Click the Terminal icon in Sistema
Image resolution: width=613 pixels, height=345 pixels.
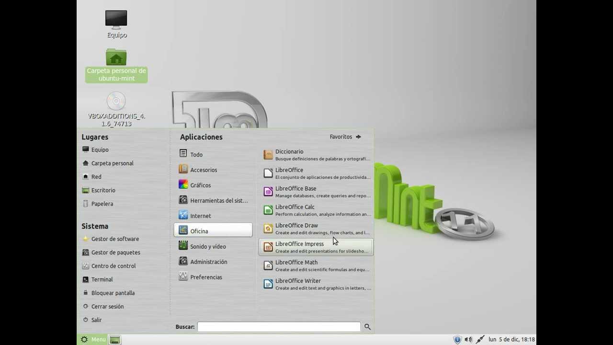point(86,279)
